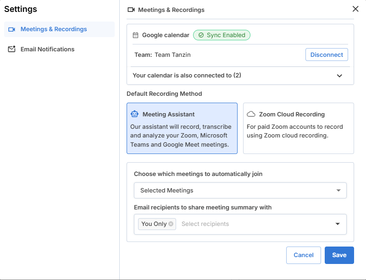Click the 'You Only' chip label

[154, 224]
